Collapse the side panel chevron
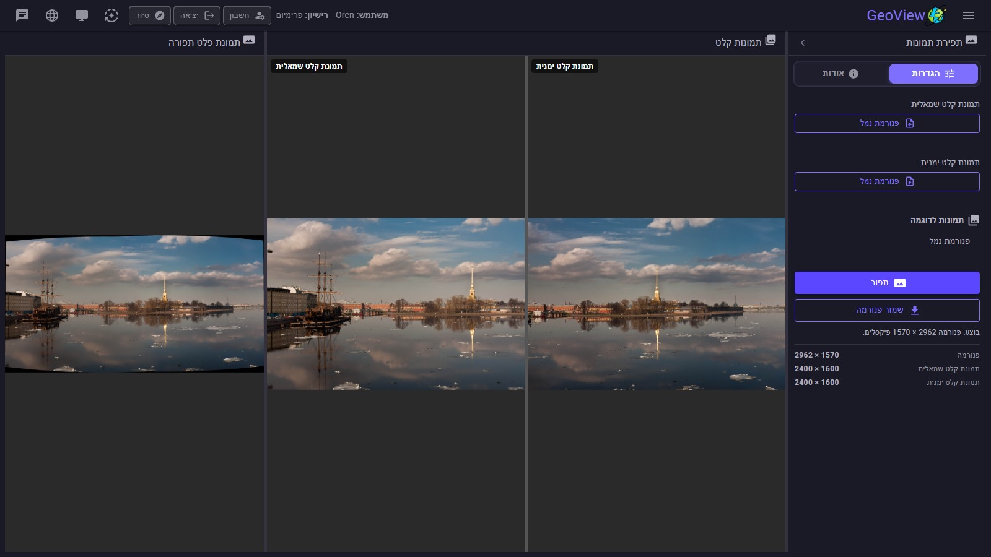The height and width of the screenshot is (557, 991). (x=803, y=43)
